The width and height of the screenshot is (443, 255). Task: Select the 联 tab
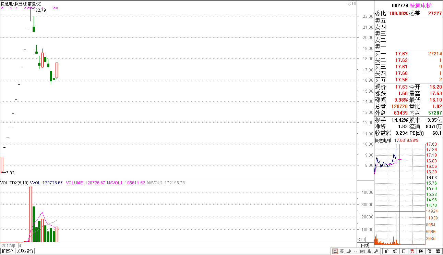coord(421,251)
